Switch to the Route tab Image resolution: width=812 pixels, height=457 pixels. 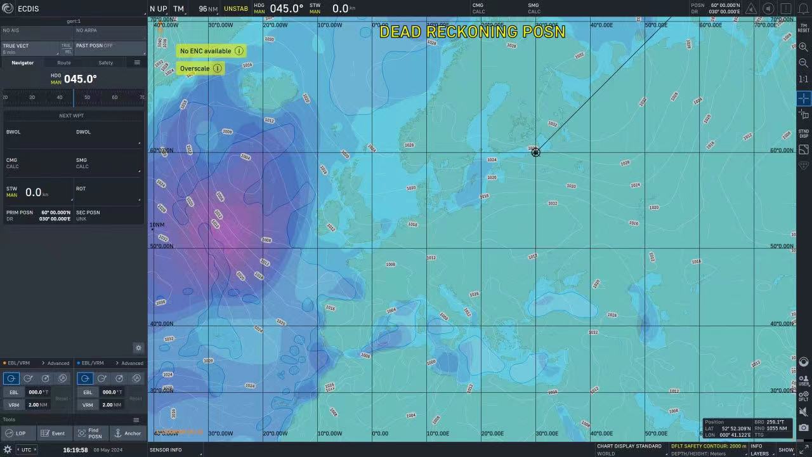coord(64,63)
